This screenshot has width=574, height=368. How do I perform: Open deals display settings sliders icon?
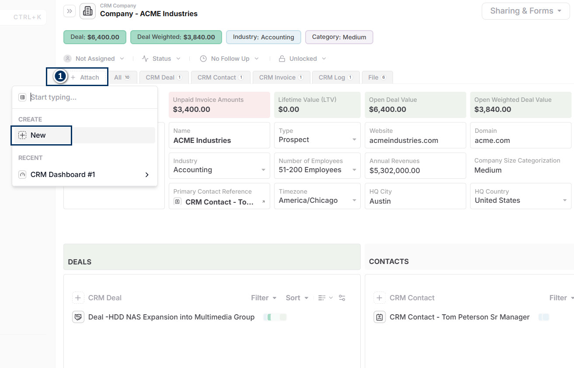pyautogui.click(x=342, y=298)
